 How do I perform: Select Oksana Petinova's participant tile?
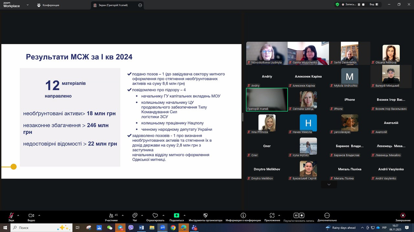click(x=391, y=53)
